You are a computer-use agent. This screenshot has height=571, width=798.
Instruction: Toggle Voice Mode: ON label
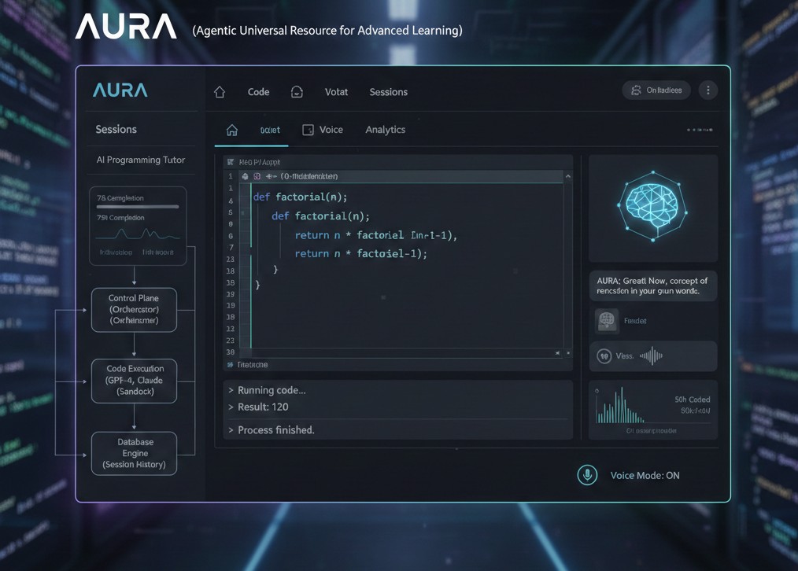point(645,475)
